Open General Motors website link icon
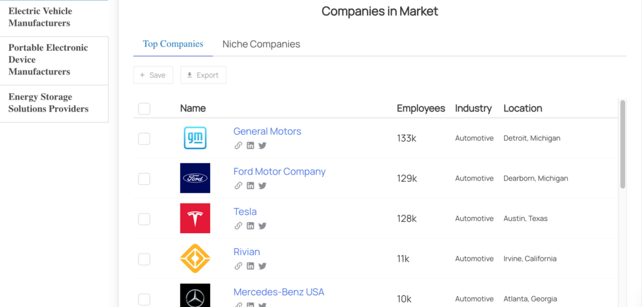The height and width of the screenshot is (307, 642). click(238, 145)
